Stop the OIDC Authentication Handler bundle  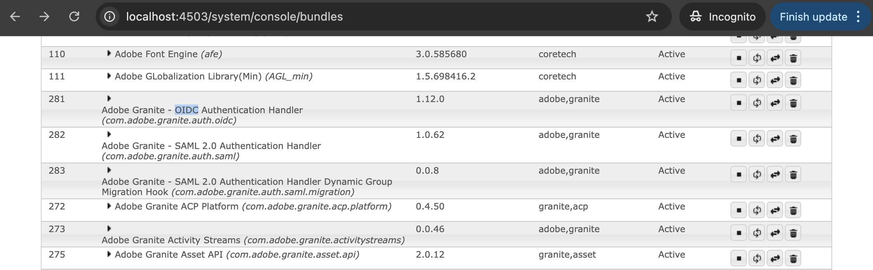739,103
